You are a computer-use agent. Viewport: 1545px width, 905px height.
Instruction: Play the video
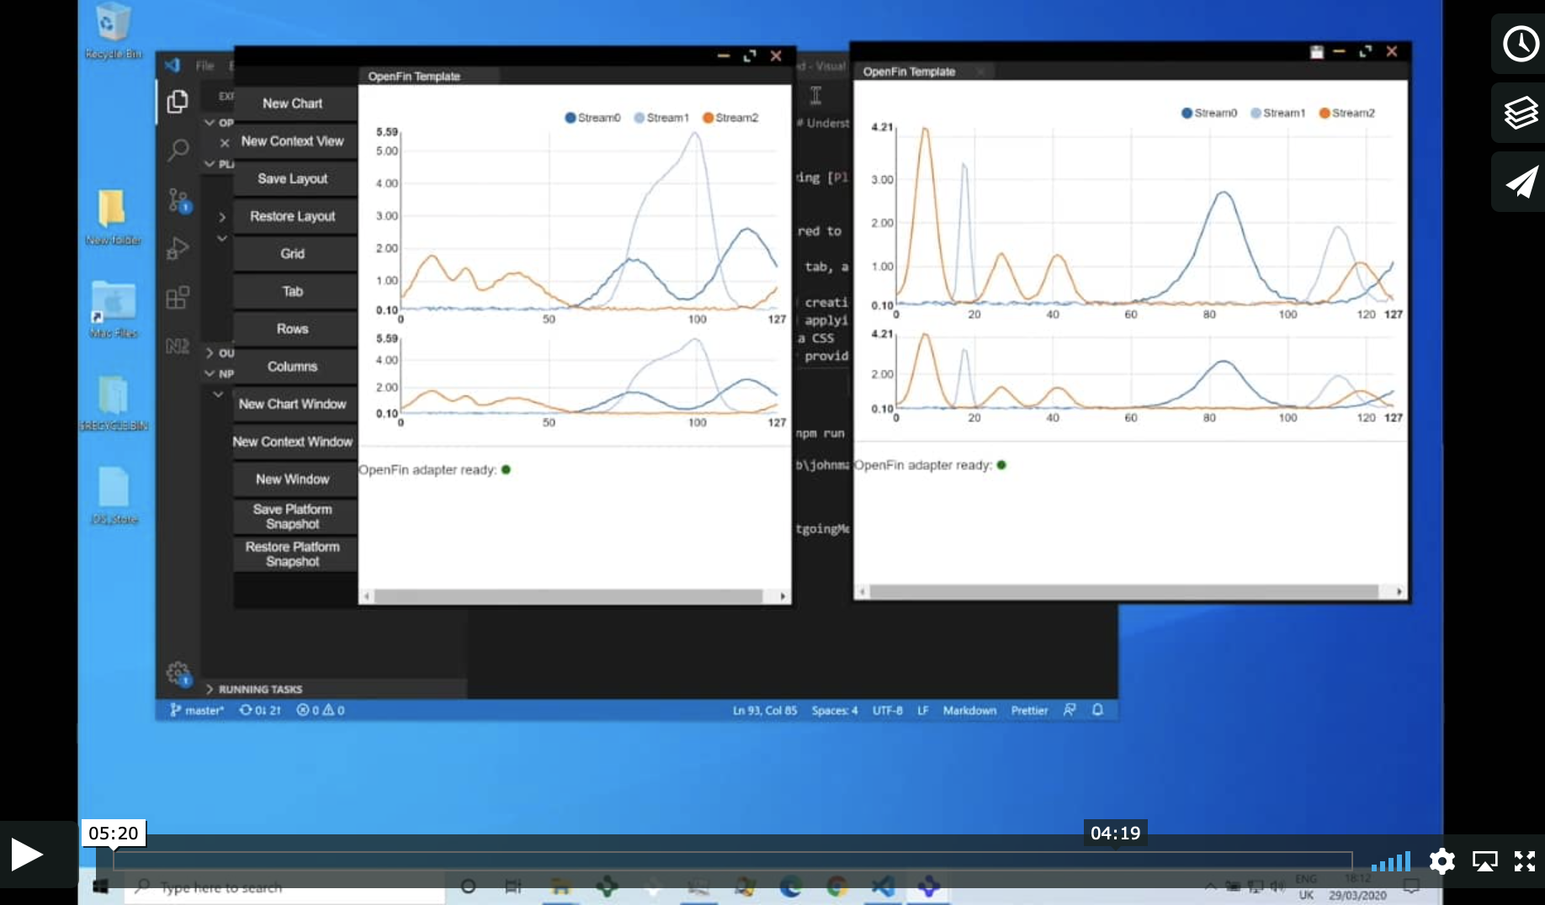pos(27,855)
